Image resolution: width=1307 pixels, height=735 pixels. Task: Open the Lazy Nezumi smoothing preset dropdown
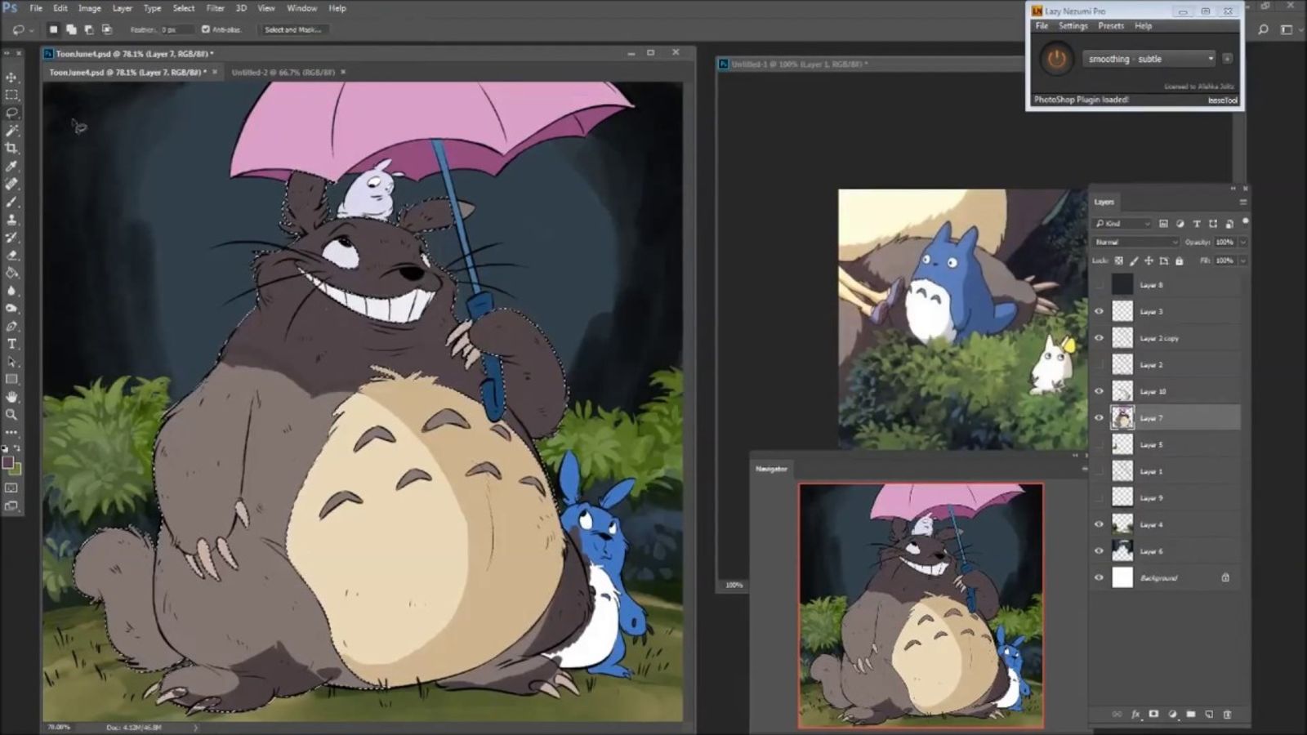pos(1149,59)
